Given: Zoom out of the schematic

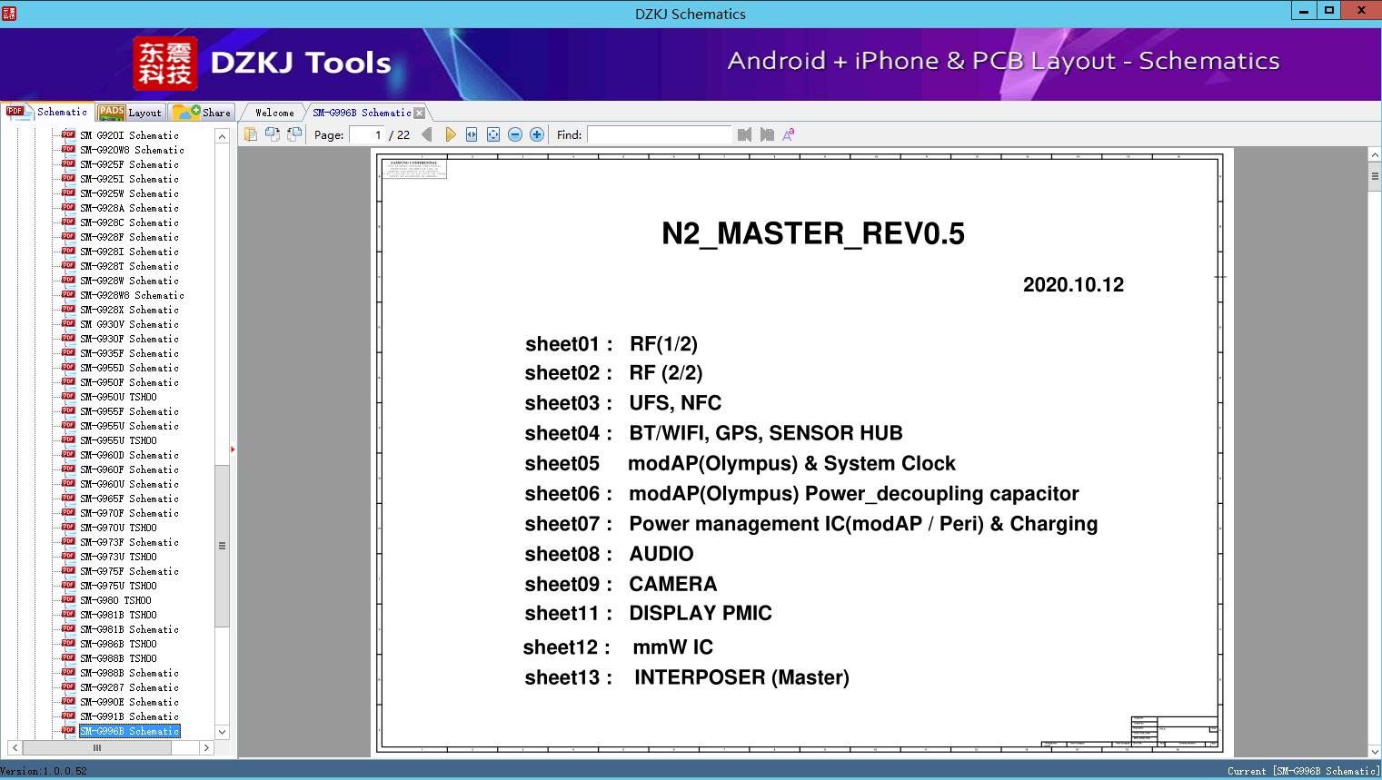Looking at the screenshot, I should (515, 134).
